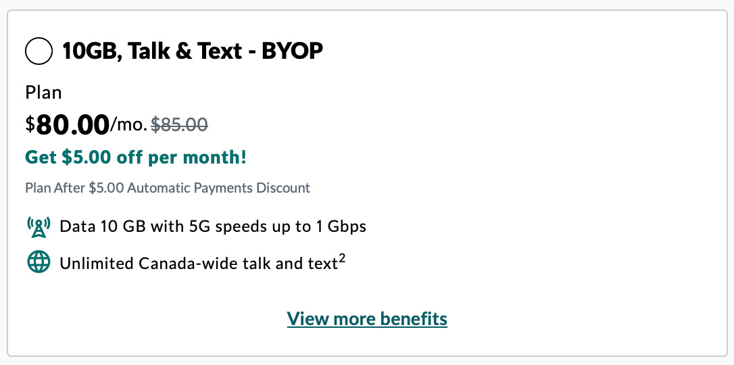The image size is (734, 365).
Task: Click the Plan label under the title
Action: pyautogui.click(x=43, y=92)
